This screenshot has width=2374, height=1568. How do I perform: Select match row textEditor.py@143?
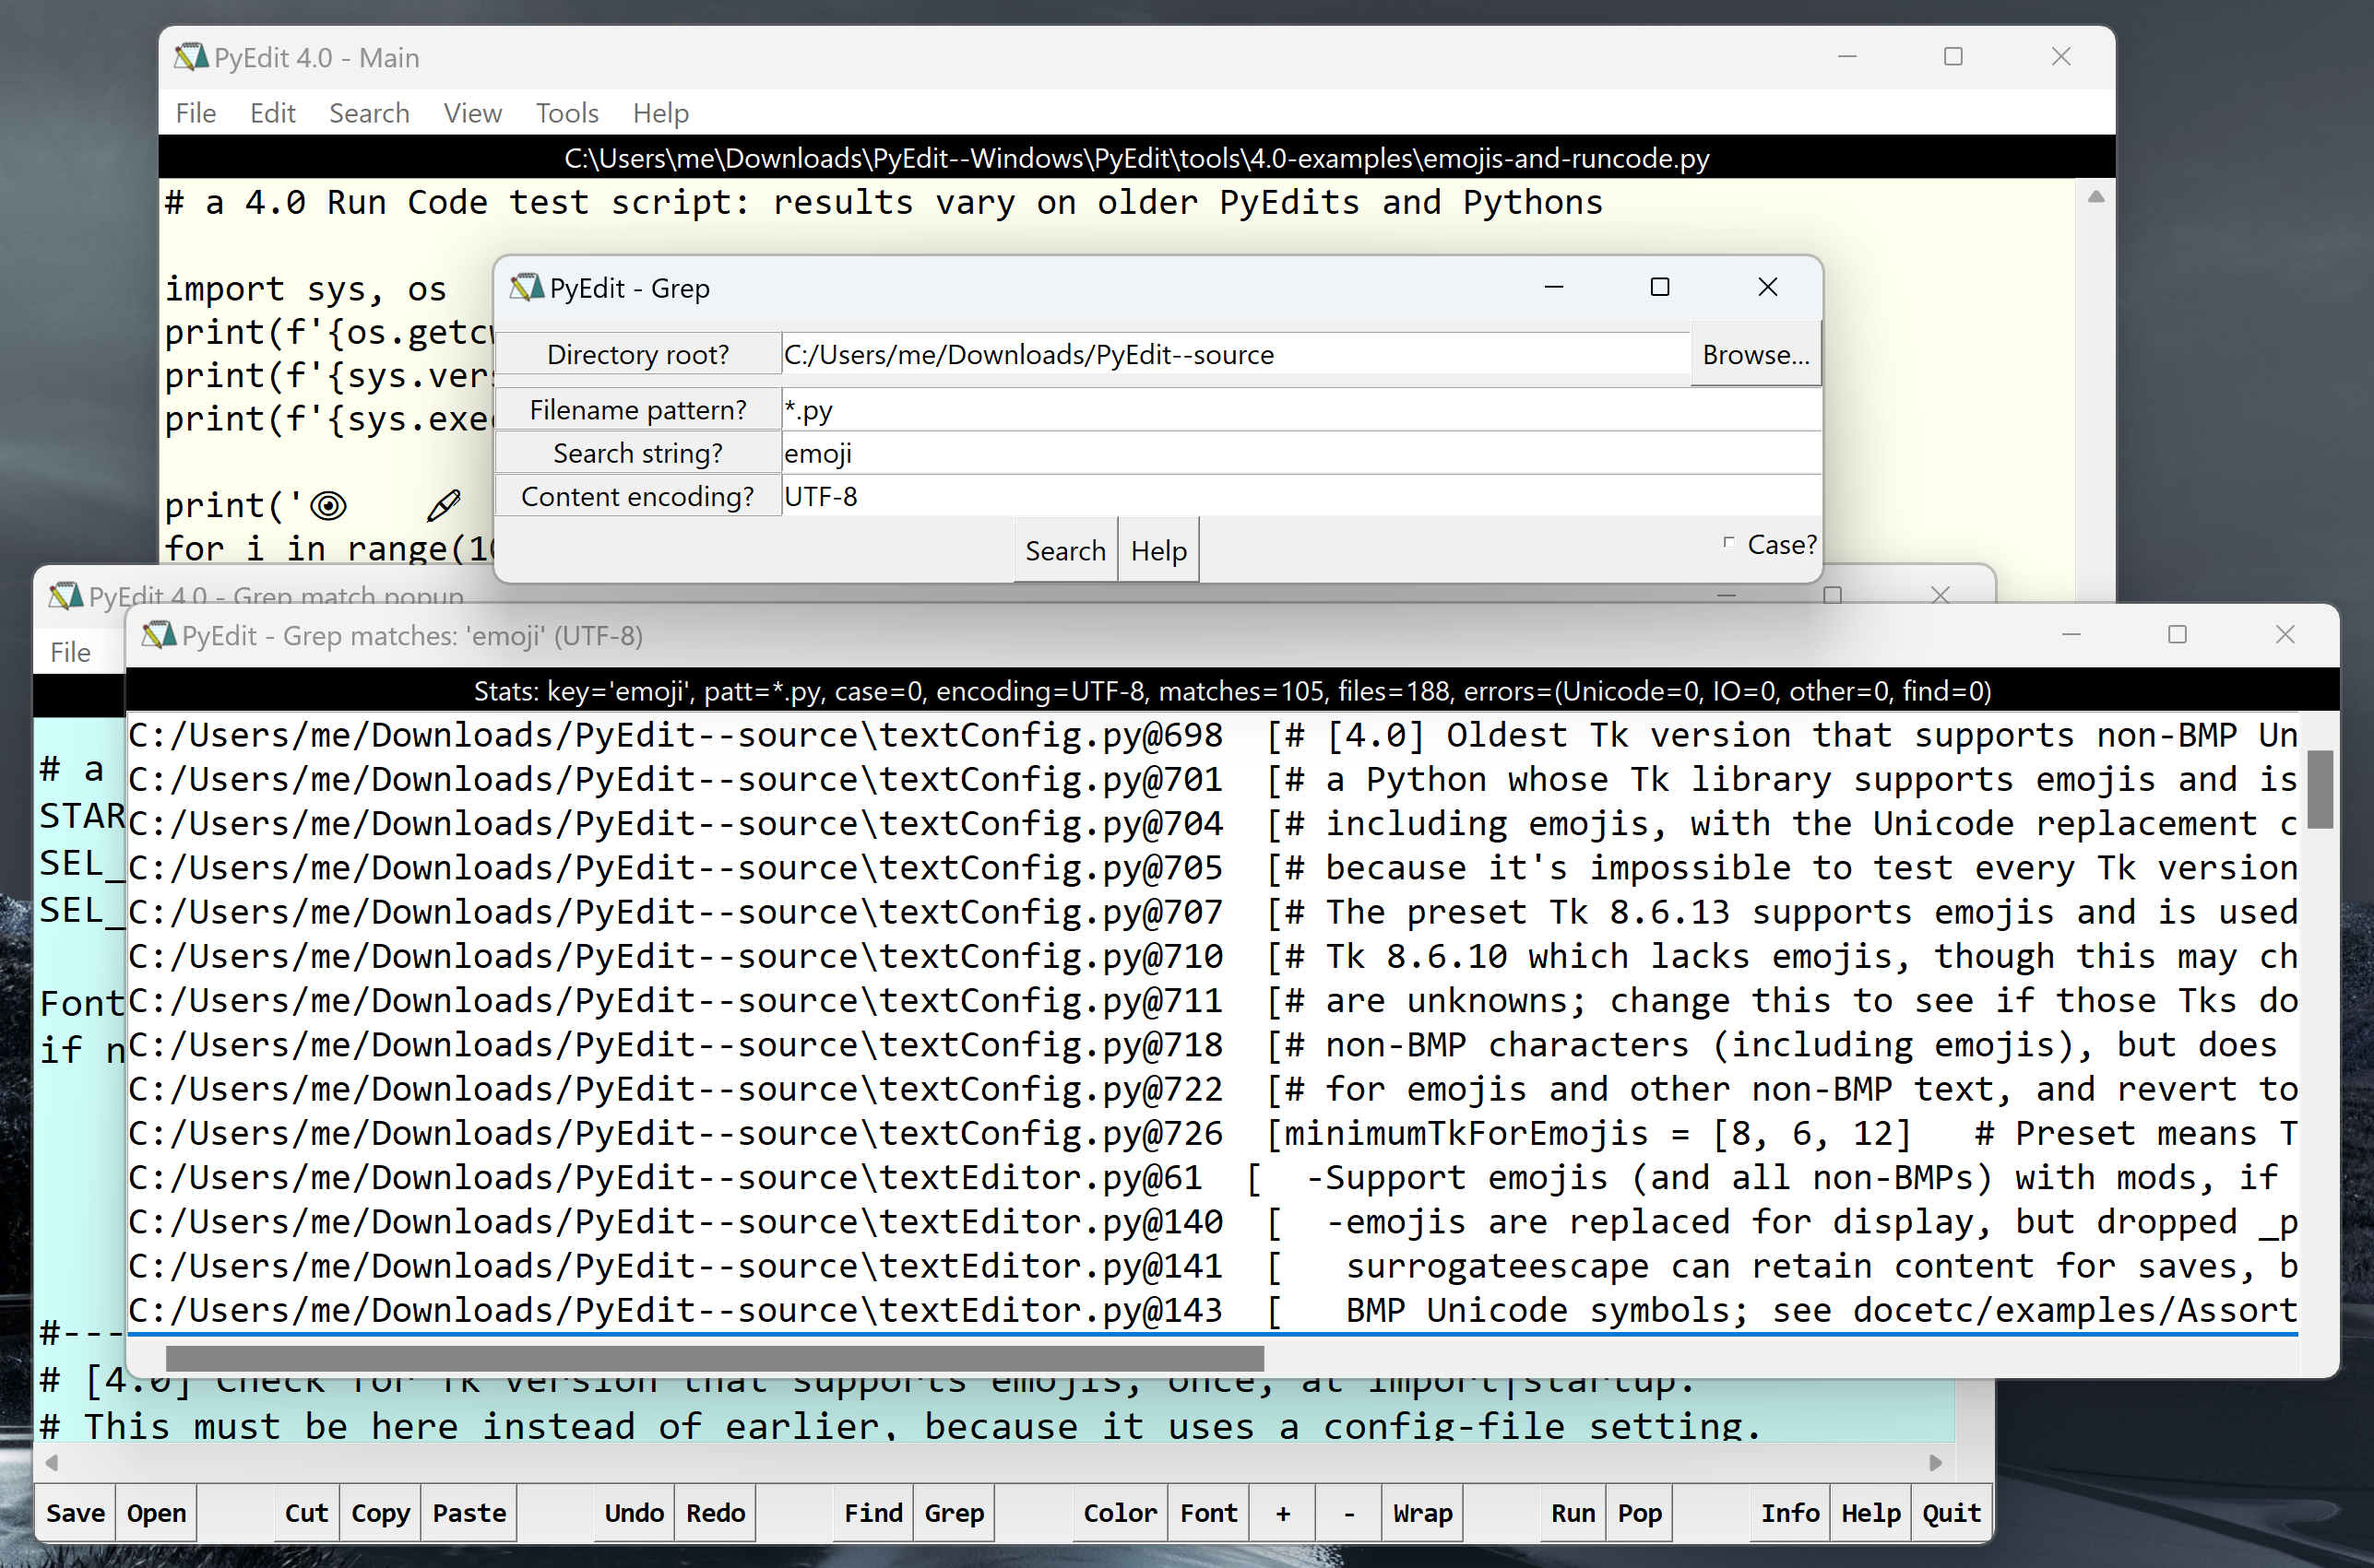(x=1213, y=1310)
